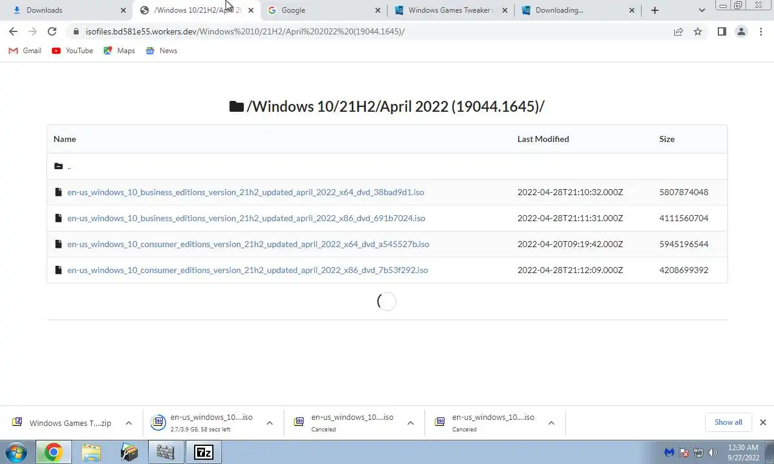The image size is (774, 464).
Task: Click the site info lock icon
Action: coord(76,31)
